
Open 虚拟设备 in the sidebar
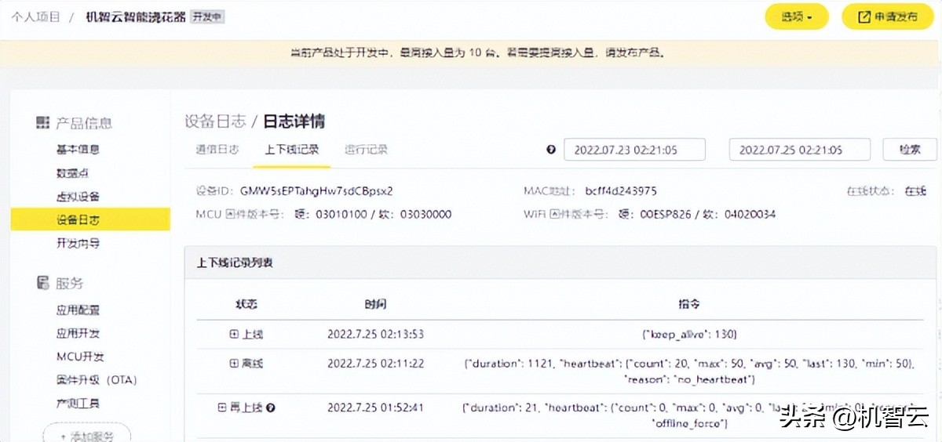click(78, 196)
